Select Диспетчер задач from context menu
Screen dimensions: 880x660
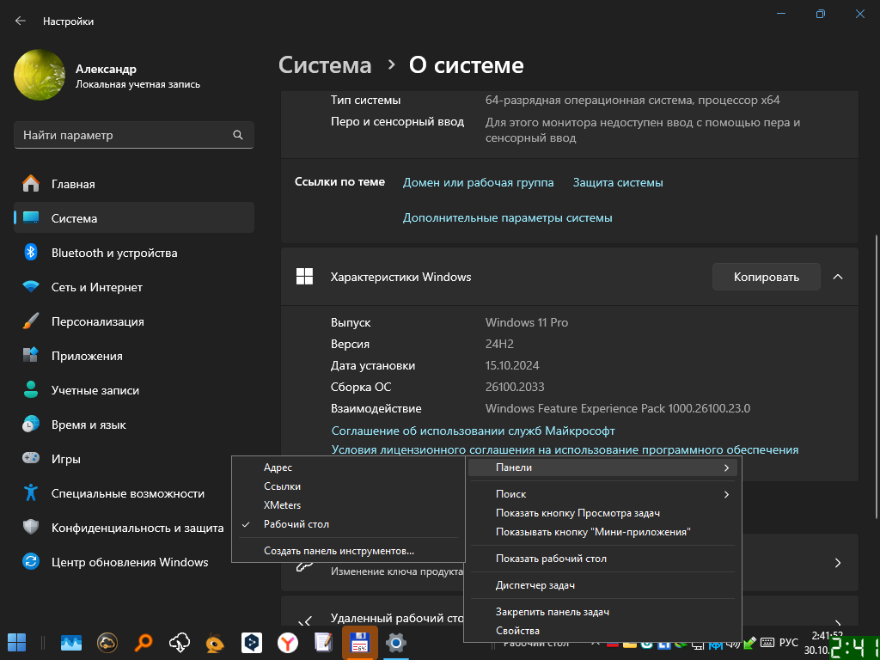point(535,585)
